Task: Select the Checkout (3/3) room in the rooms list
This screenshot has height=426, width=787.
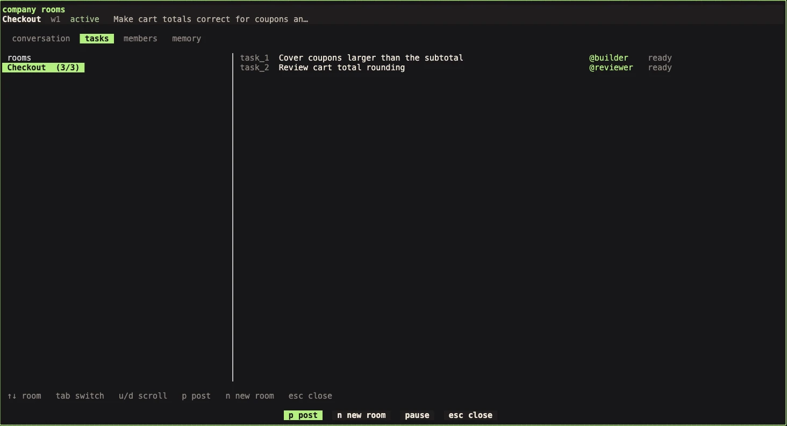Action: click(44, 68)
